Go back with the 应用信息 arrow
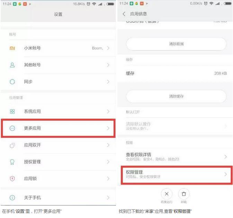 click(124, 14)
